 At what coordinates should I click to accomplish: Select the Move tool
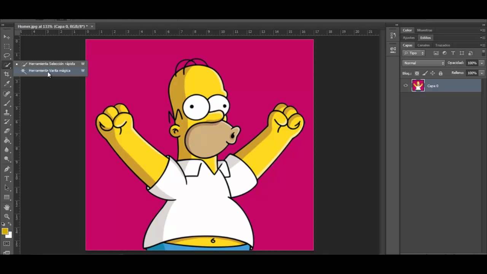tap(7, 37)
